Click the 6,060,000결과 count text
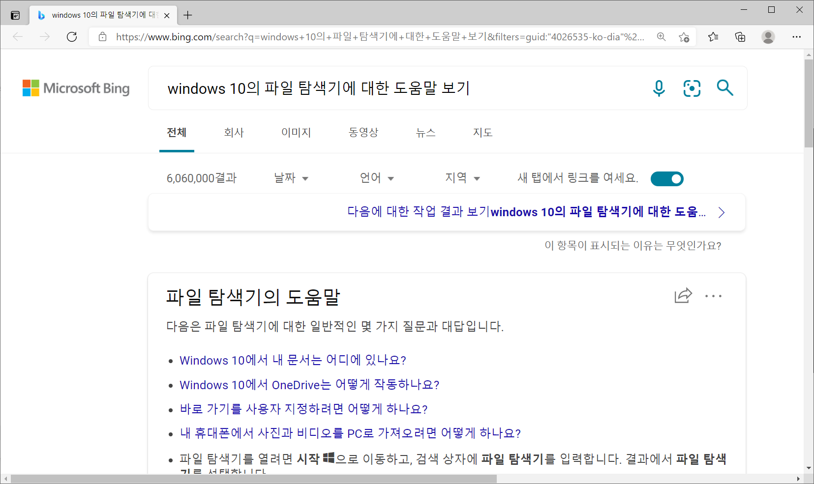The width and height of the screenshot is (814, 484). (x=202, y=178)
